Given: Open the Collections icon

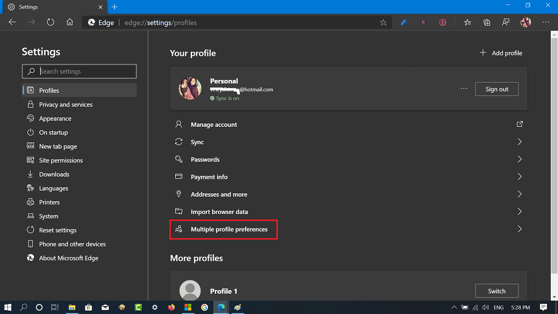Looking at the screenshot, I should pos(487,22).
